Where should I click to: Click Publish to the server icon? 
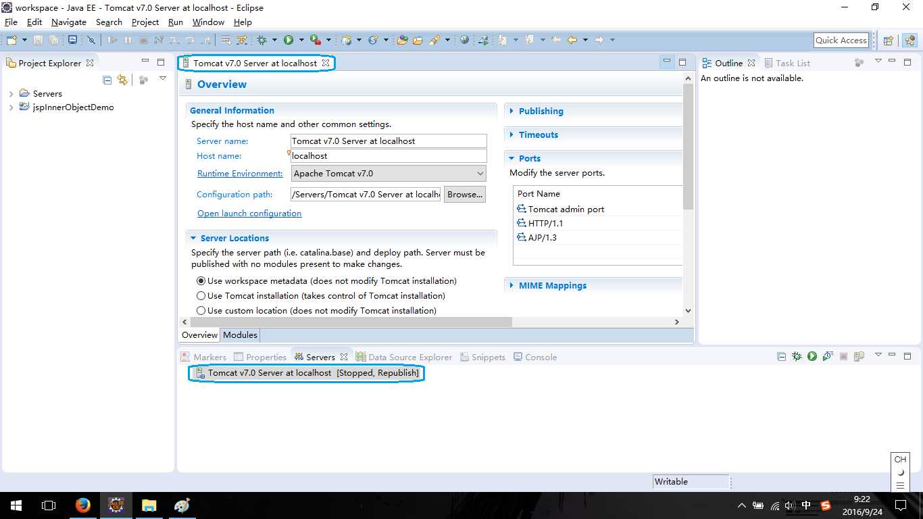point(859,356)
